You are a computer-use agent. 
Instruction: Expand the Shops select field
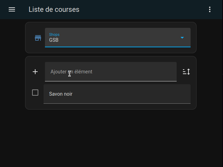(118, 38)
